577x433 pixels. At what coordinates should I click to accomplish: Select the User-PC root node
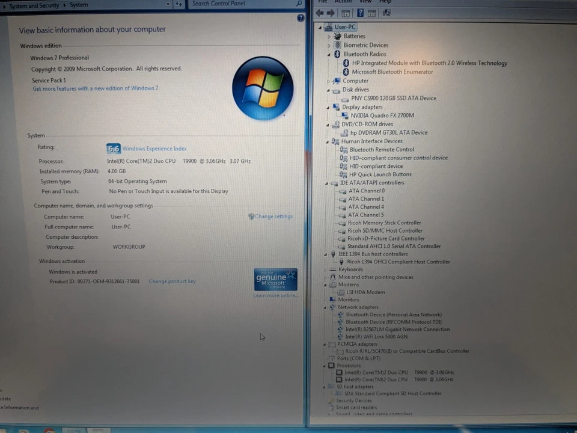pos(345,27)
